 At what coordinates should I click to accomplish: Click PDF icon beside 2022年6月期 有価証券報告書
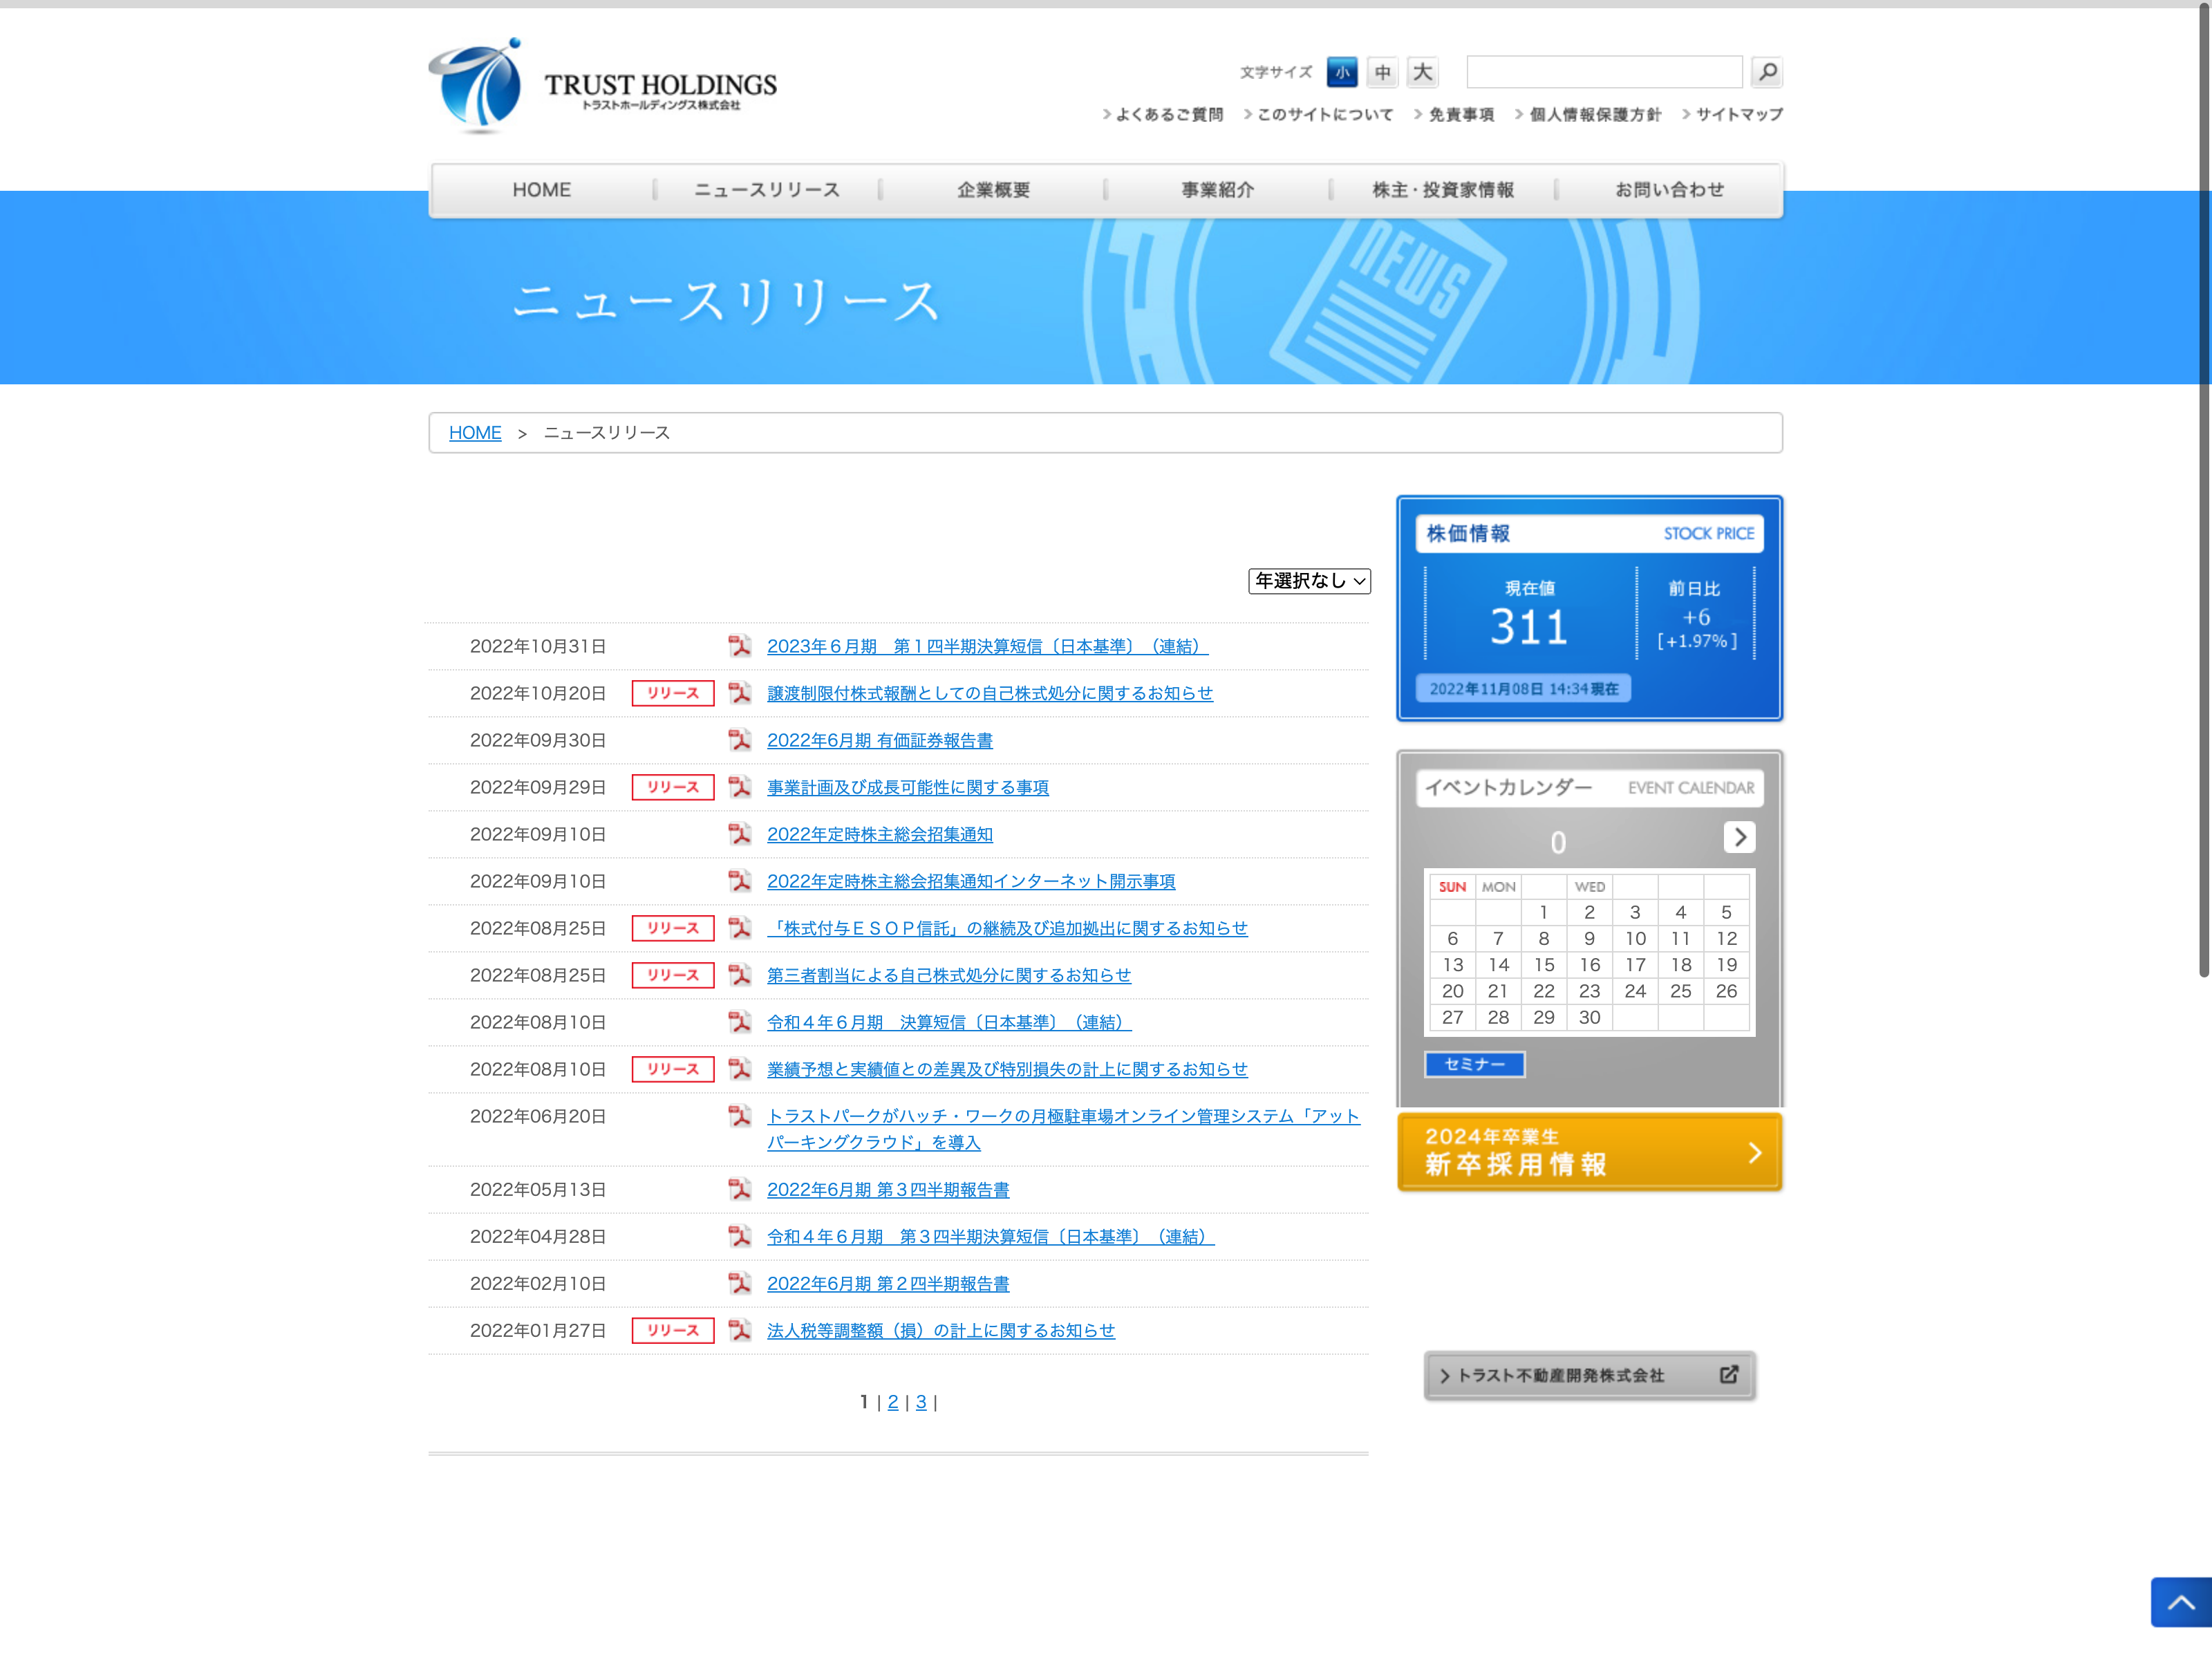pos(739,740)
